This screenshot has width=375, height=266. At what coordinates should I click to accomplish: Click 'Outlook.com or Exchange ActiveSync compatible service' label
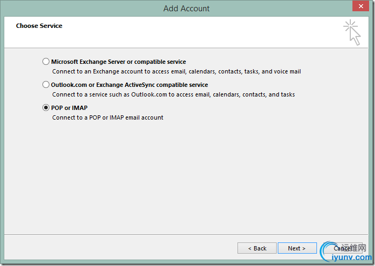129,85
